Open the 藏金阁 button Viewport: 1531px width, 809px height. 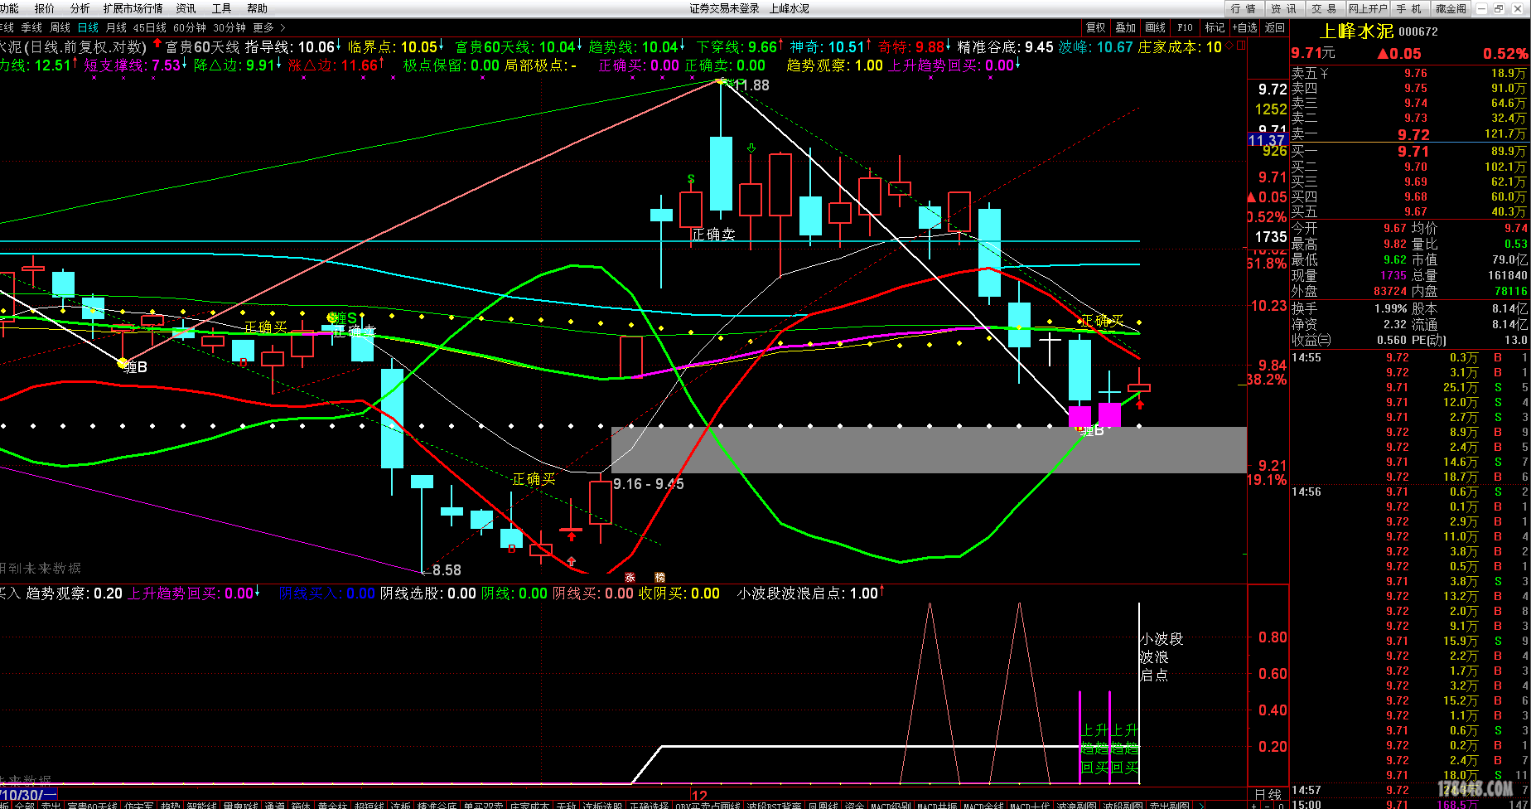[1451, 8]
